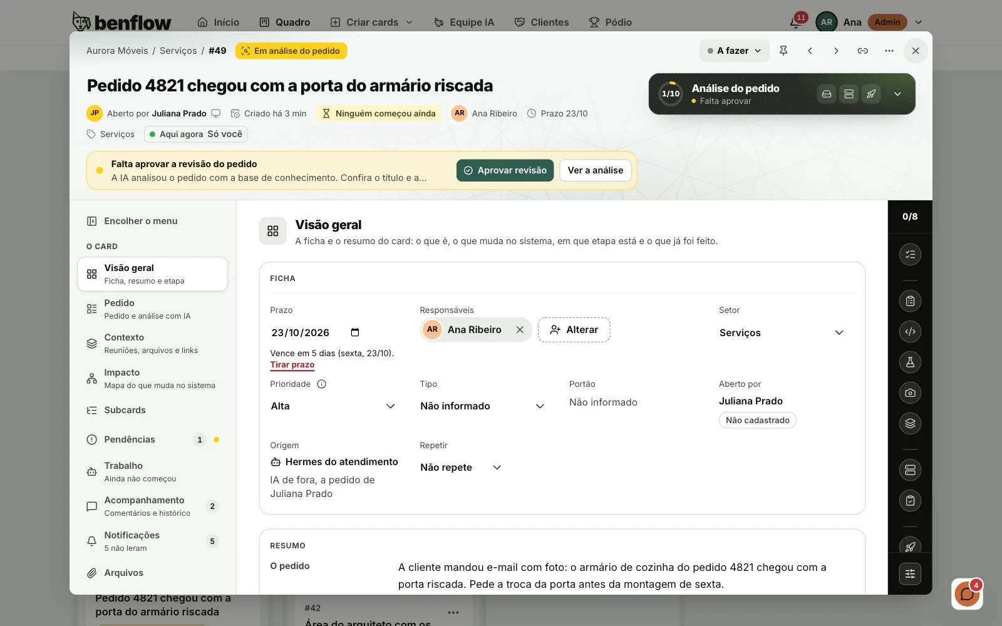This screenshot has width=1002, height=626.
Task: Open the Criar cards menu
Action: (x=371, y=22)
